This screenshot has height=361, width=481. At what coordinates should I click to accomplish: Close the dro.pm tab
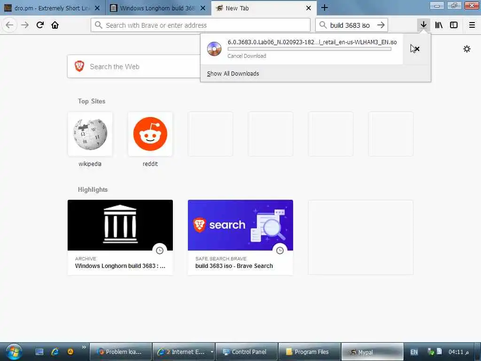(x=97, y=8)
